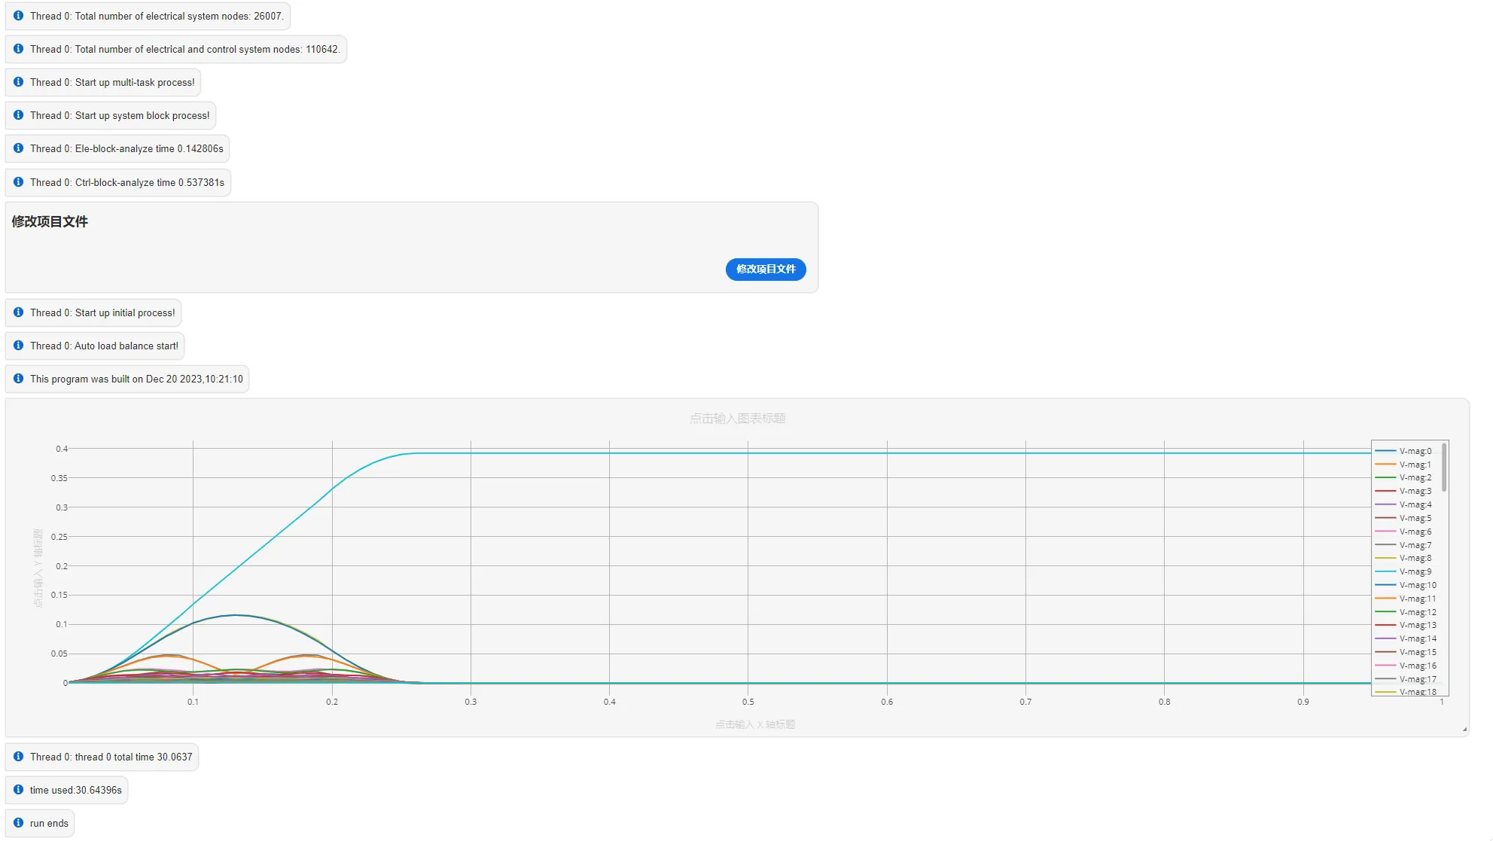Click the info icon for system block process

pyautogui.click(x=20, y=115)
